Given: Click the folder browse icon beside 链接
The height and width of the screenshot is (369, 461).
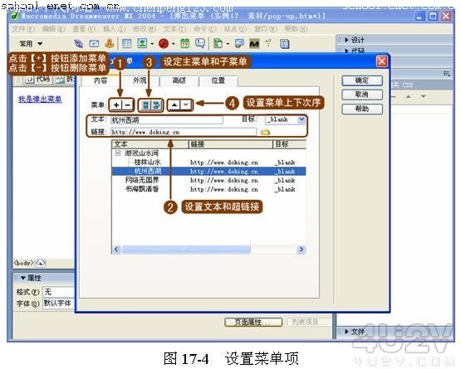Looking at the screenshot, I should (x=265, y=132).
